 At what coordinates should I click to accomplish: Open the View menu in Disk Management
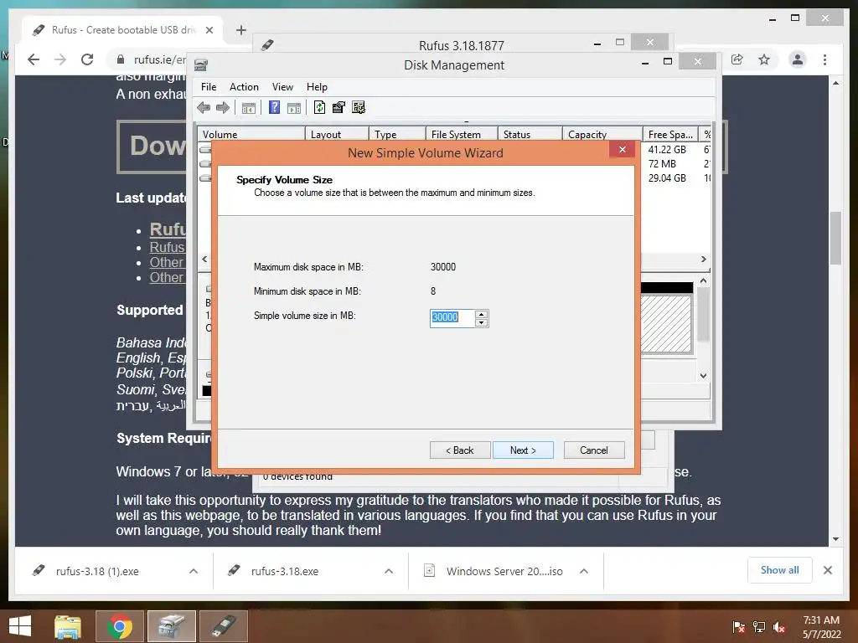282,87
